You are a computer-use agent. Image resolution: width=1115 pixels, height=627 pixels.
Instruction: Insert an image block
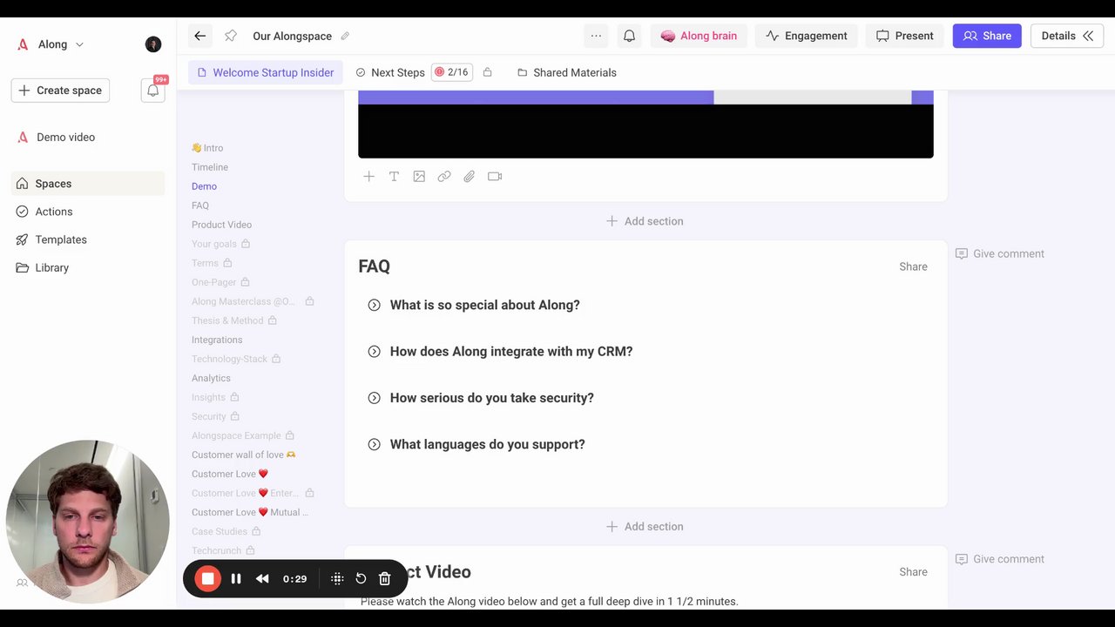click(419, 176)
